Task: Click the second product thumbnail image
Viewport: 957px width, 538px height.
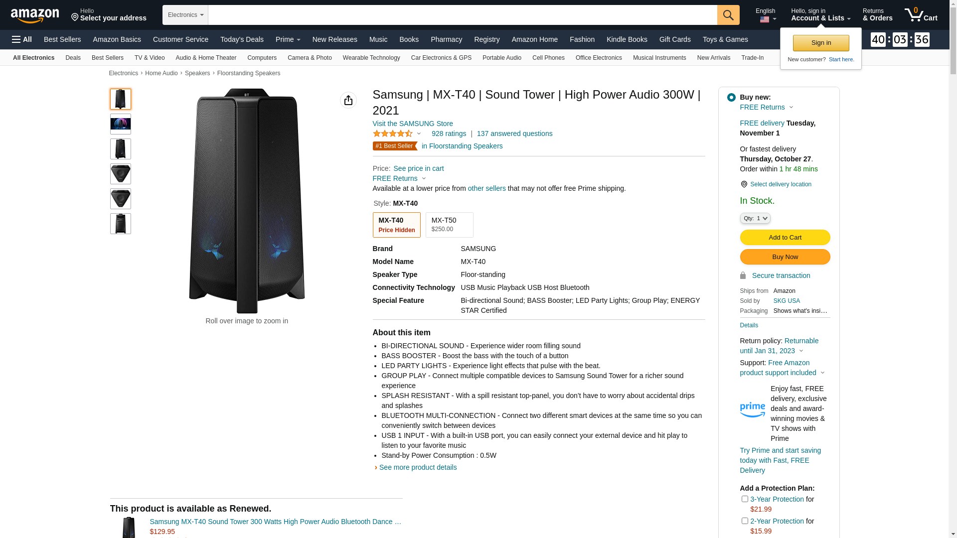Action: 121,124
